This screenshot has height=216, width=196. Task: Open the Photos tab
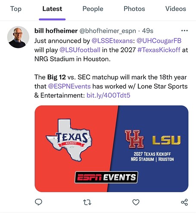click(x=134, y=9)
